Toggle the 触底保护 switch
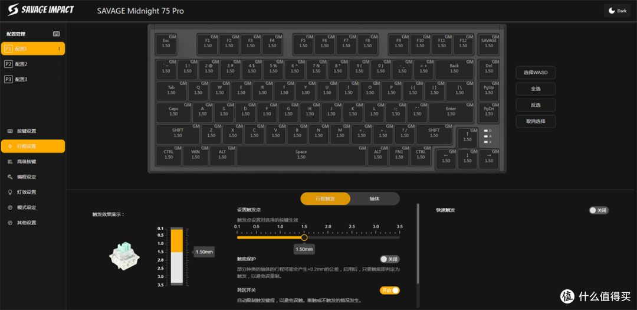 [x=390, y=259]
